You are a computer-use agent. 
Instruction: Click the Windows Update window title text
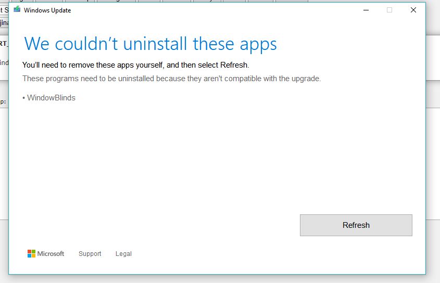47,10
